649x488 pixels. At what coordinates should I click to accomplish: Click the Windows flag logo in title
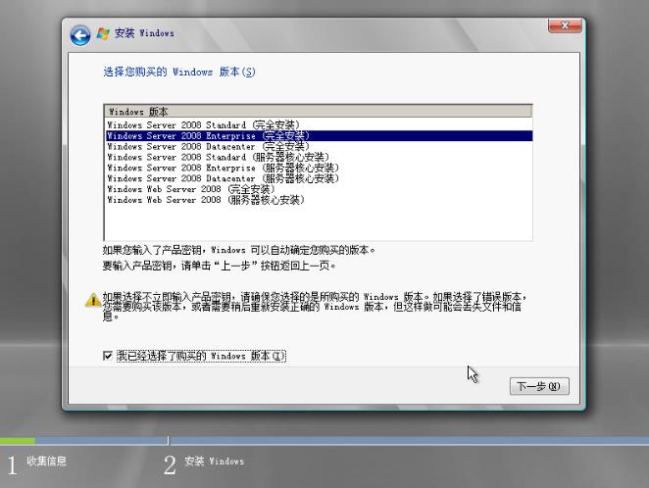pos(103,34)
